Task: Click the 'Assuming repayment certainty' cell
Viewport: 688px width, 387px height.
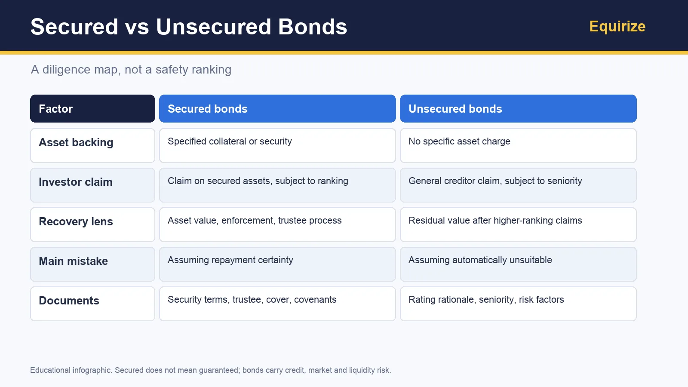Action: point(277,264)
